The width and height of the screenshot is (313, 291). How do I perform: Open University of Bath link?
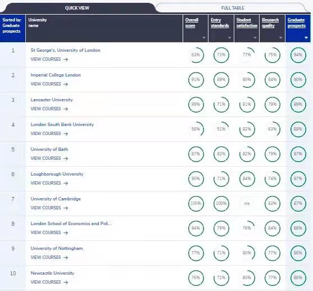pyautogui.click(x=49, y=149)
